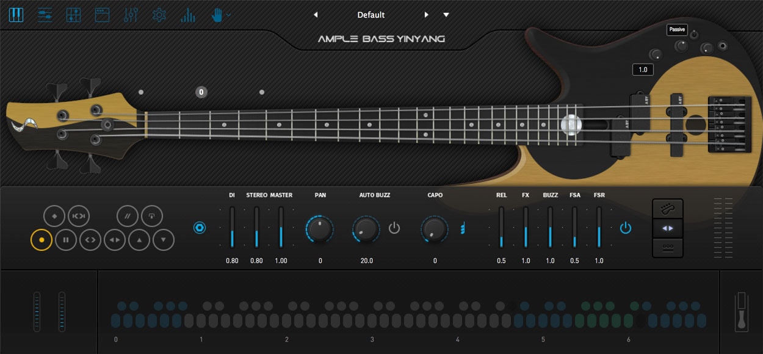Click the Passive pickup mode label
This screenshot has width=763, height=354.
tap(677, 29)
